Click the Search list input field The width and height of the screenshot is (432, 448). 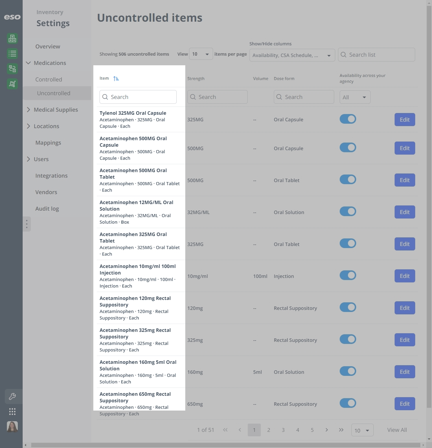[376, 55]
